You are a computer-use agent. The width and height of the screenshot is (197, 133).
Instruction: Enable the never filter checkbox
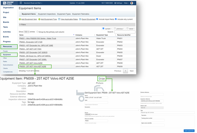click(x=127, y=29)
